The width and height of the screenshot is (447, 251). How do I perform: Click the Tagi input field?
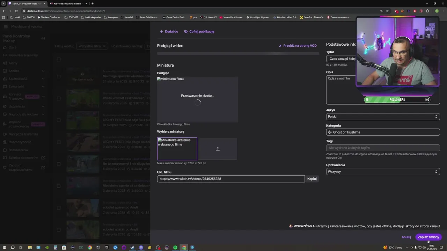[383, 148]
